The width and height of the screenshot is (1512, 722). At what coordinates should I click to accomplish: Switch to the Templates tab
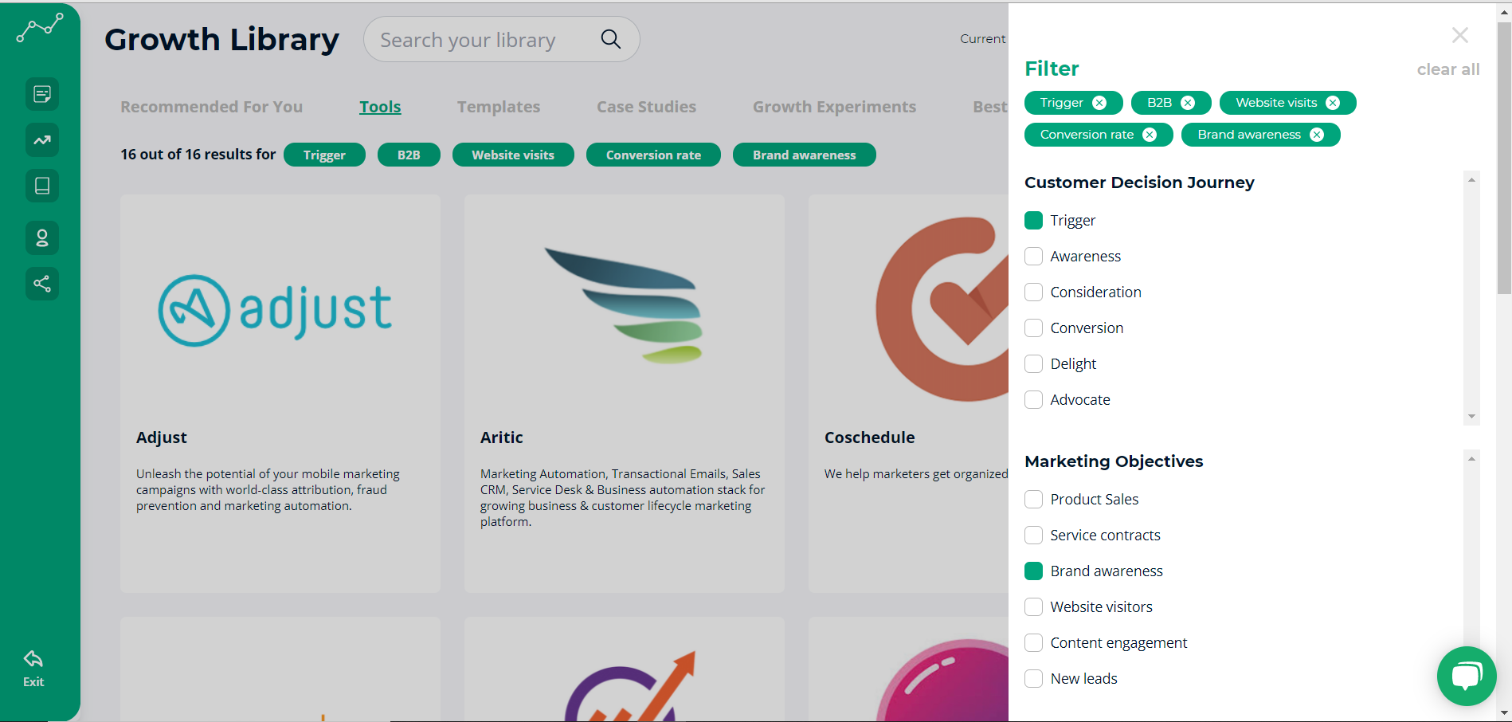(499, 107)
